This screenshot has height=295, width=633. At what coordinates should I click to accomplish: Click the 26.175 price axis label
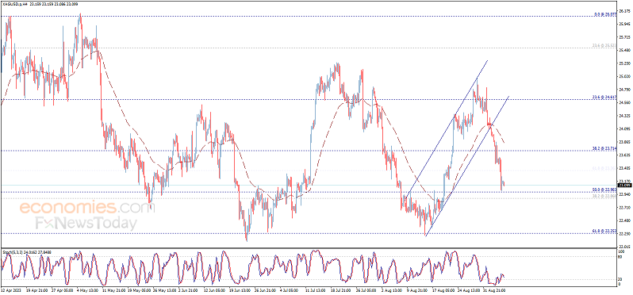point(624,11)
